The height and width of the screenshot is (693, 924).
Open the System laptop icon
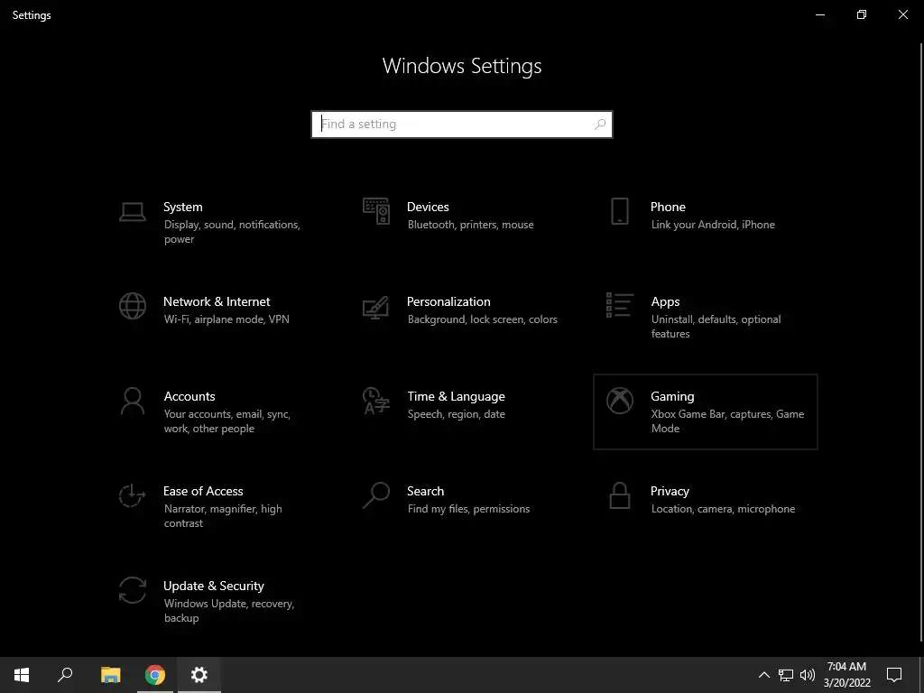click(132, 212)
